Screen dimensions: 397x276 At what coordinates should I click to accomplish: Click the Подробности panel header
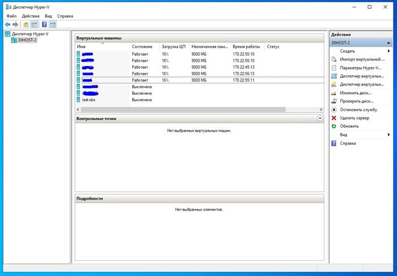point(200,198)
